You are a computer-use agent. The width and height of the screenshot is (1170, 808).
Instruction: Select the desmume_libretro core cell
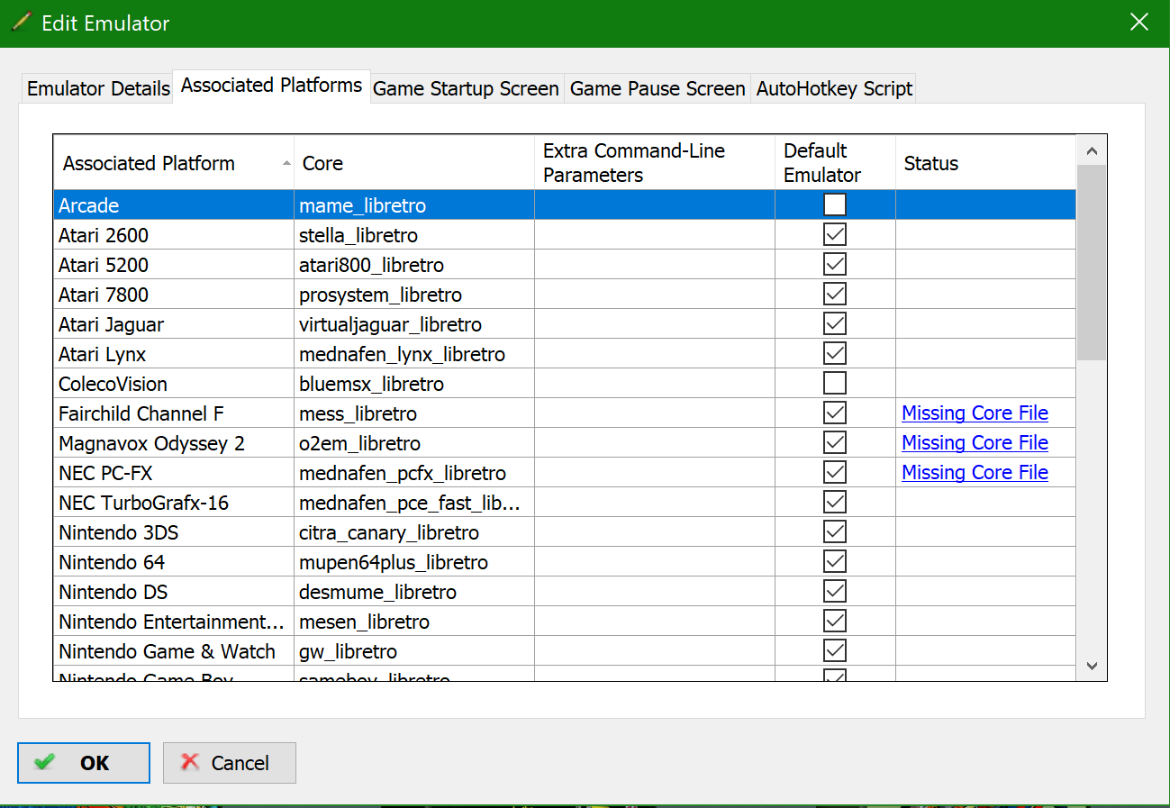click(414, 592)
